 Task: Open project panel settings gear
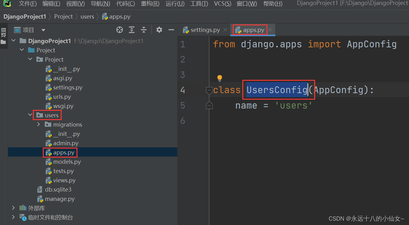click(x=159, y=30)
